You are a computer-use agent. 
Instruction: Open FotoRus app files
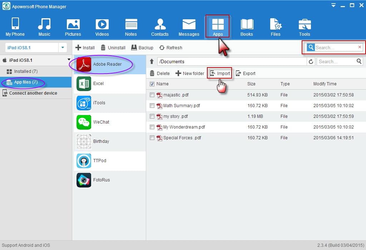click(x=103, y=180)
